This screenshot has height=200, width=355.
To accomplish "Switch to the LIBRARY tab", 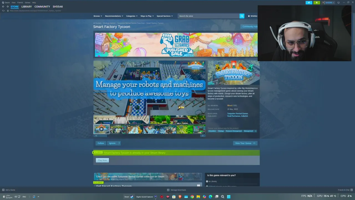I will point(27,6).
